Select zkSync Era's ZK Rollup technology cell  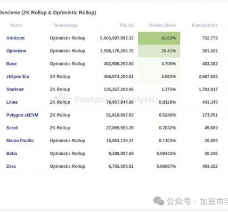tap(60, 77)
